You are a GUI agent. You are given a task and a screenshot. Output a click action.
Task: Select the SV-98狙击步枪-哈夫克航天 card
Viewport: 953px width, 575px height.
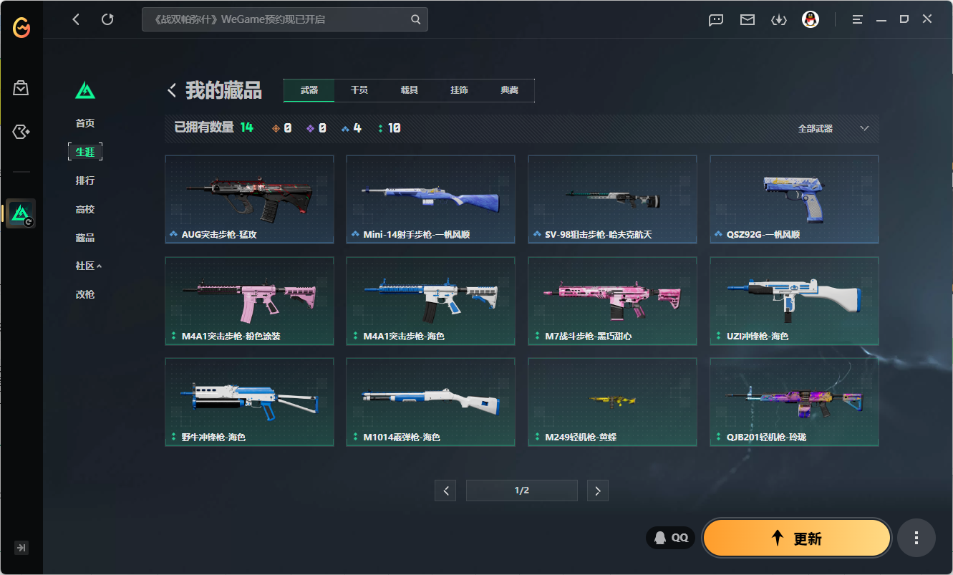(x=612, y=200)
